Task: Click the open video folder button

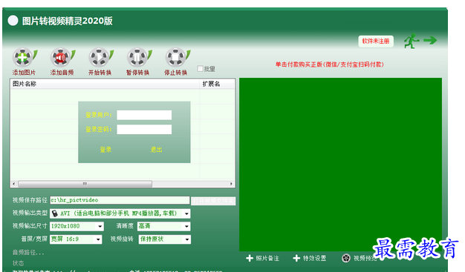Action: point(213,202)
